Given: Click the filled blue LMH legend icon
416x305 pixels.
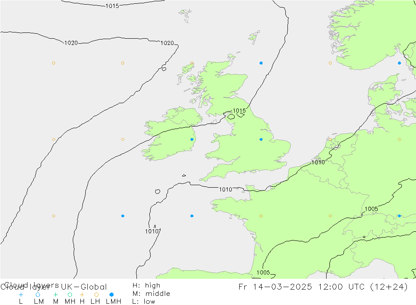Looking at the screenshot, I should pyautogui.click(x=111, y=295).
